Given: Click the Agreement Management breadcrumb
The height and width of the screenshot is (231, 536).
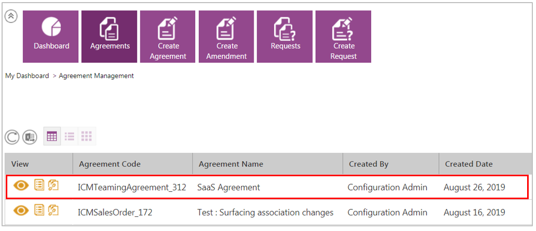Looking at the screenshot, I should [96, 76].
